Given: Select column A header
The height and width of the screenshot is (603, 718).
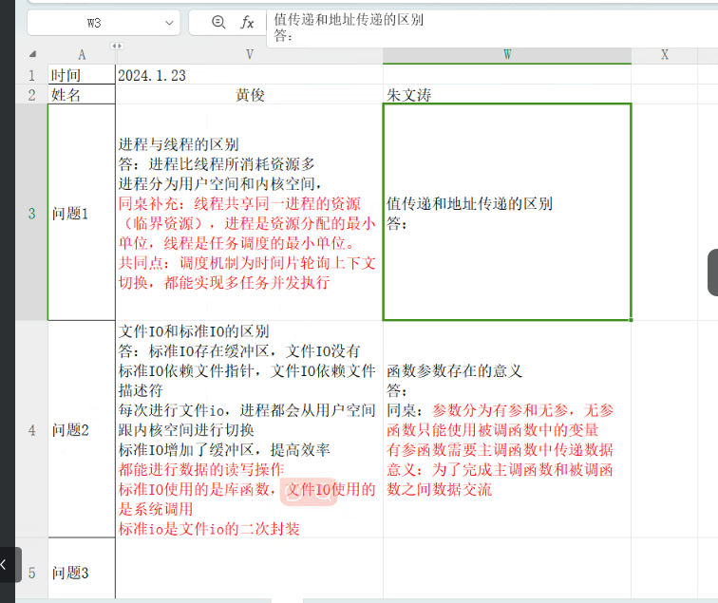Looking at the screenshot, I should (x=81, y=55).
